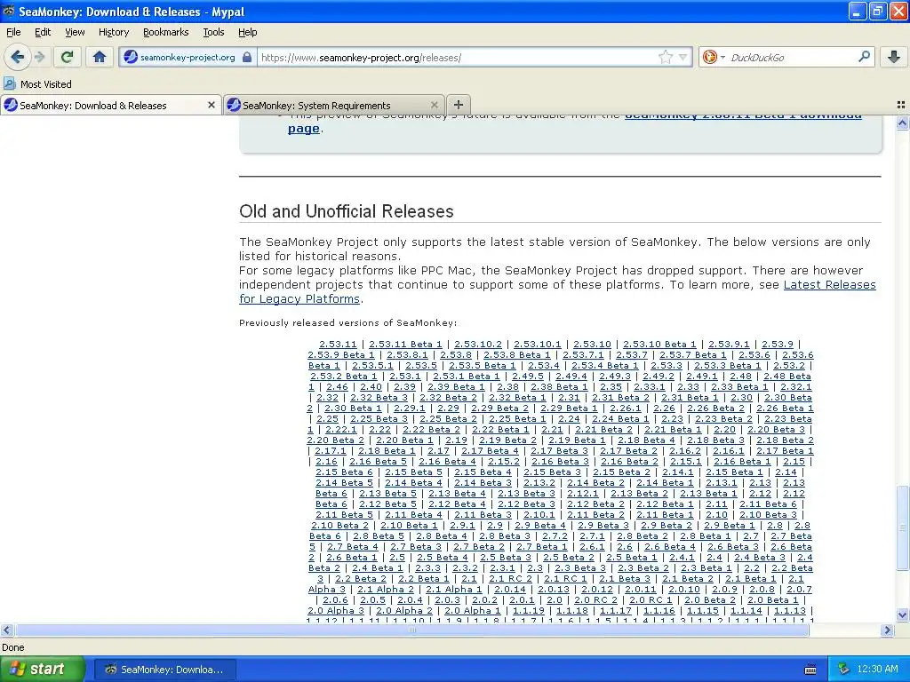910x682 pixels.
Task: Close the Download & Releases tab
Action: coord(212,105)
